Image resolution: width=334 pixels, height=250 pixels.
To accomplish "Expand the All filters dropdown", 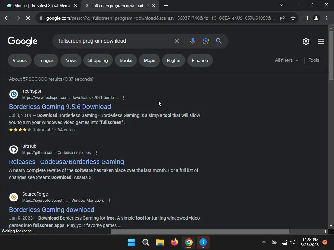I will pos(286,60).
